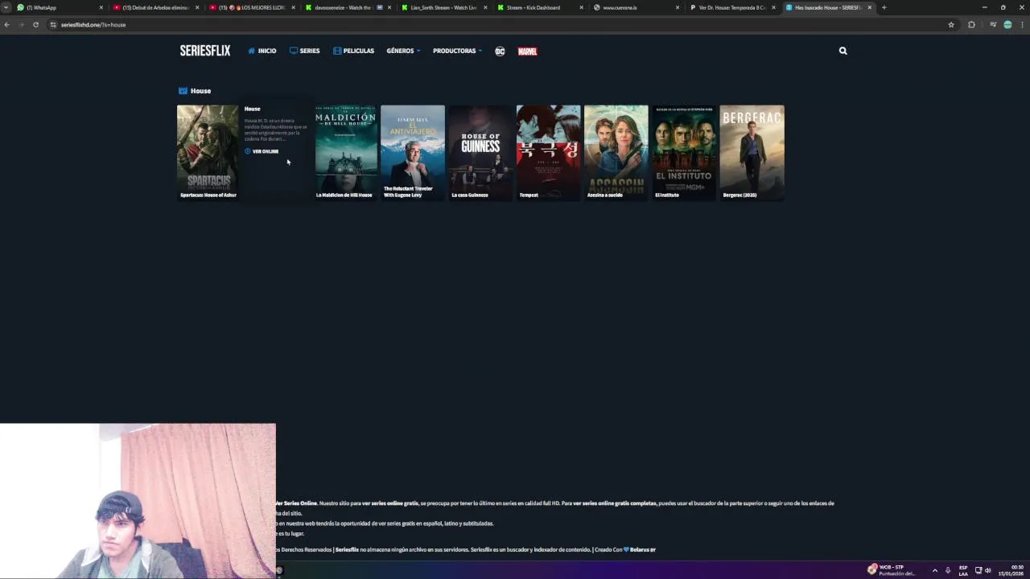
Task: Show hidden system tray icons
Action: click(x=934, y=570)
